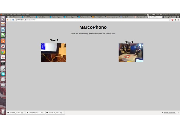Expand options arrow for 1959900_10152 download

click(25, 112)
